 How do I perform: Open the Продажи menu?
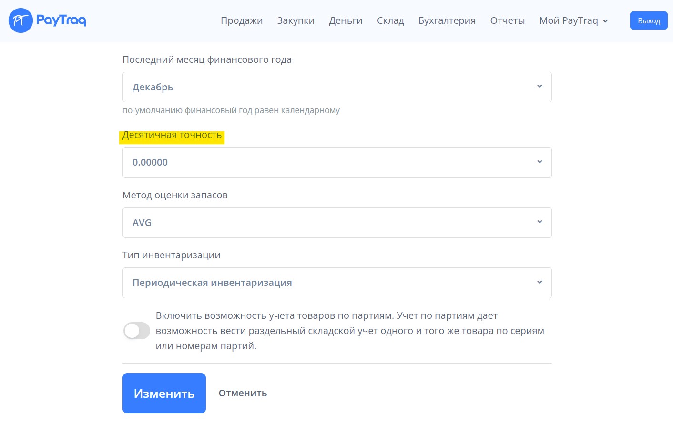(242, 20)
